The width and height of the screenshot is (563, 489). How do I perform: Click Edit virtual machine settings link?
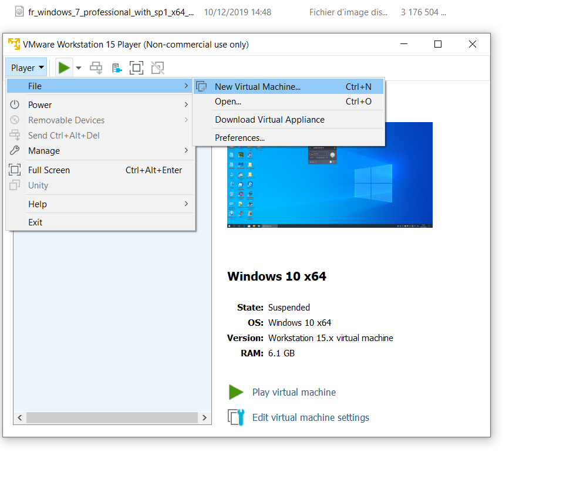311,417
